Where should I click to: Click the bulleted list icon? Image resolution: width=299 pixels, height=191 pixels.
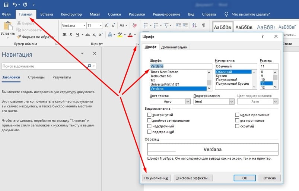pyautogui.click(x=146, y=25)
